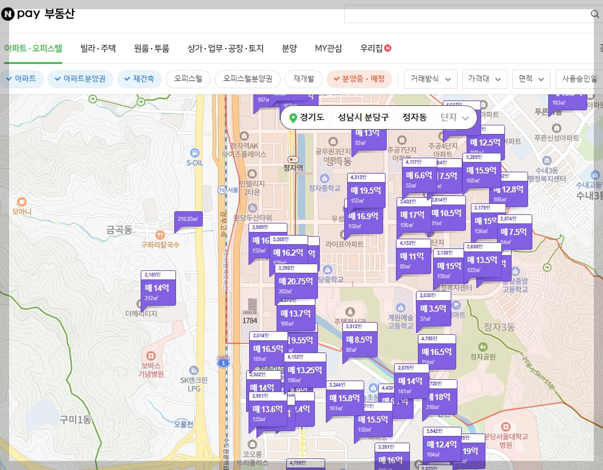Expand the 거래방식 dropdown

(431, 79)
